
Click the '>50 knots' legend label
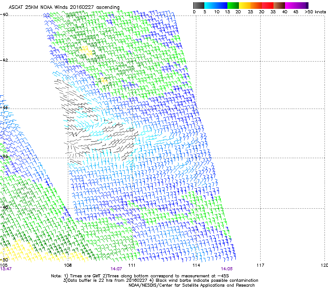pos(315,12)
